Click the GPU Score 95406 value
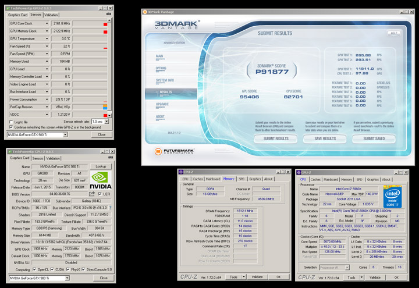Viewport: 419px width, 288px height. click(x=249, y=97)
